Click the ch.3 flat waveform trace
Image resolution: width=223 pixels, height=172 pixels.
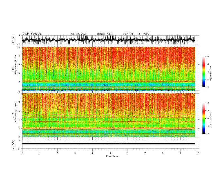click(109, 144)
